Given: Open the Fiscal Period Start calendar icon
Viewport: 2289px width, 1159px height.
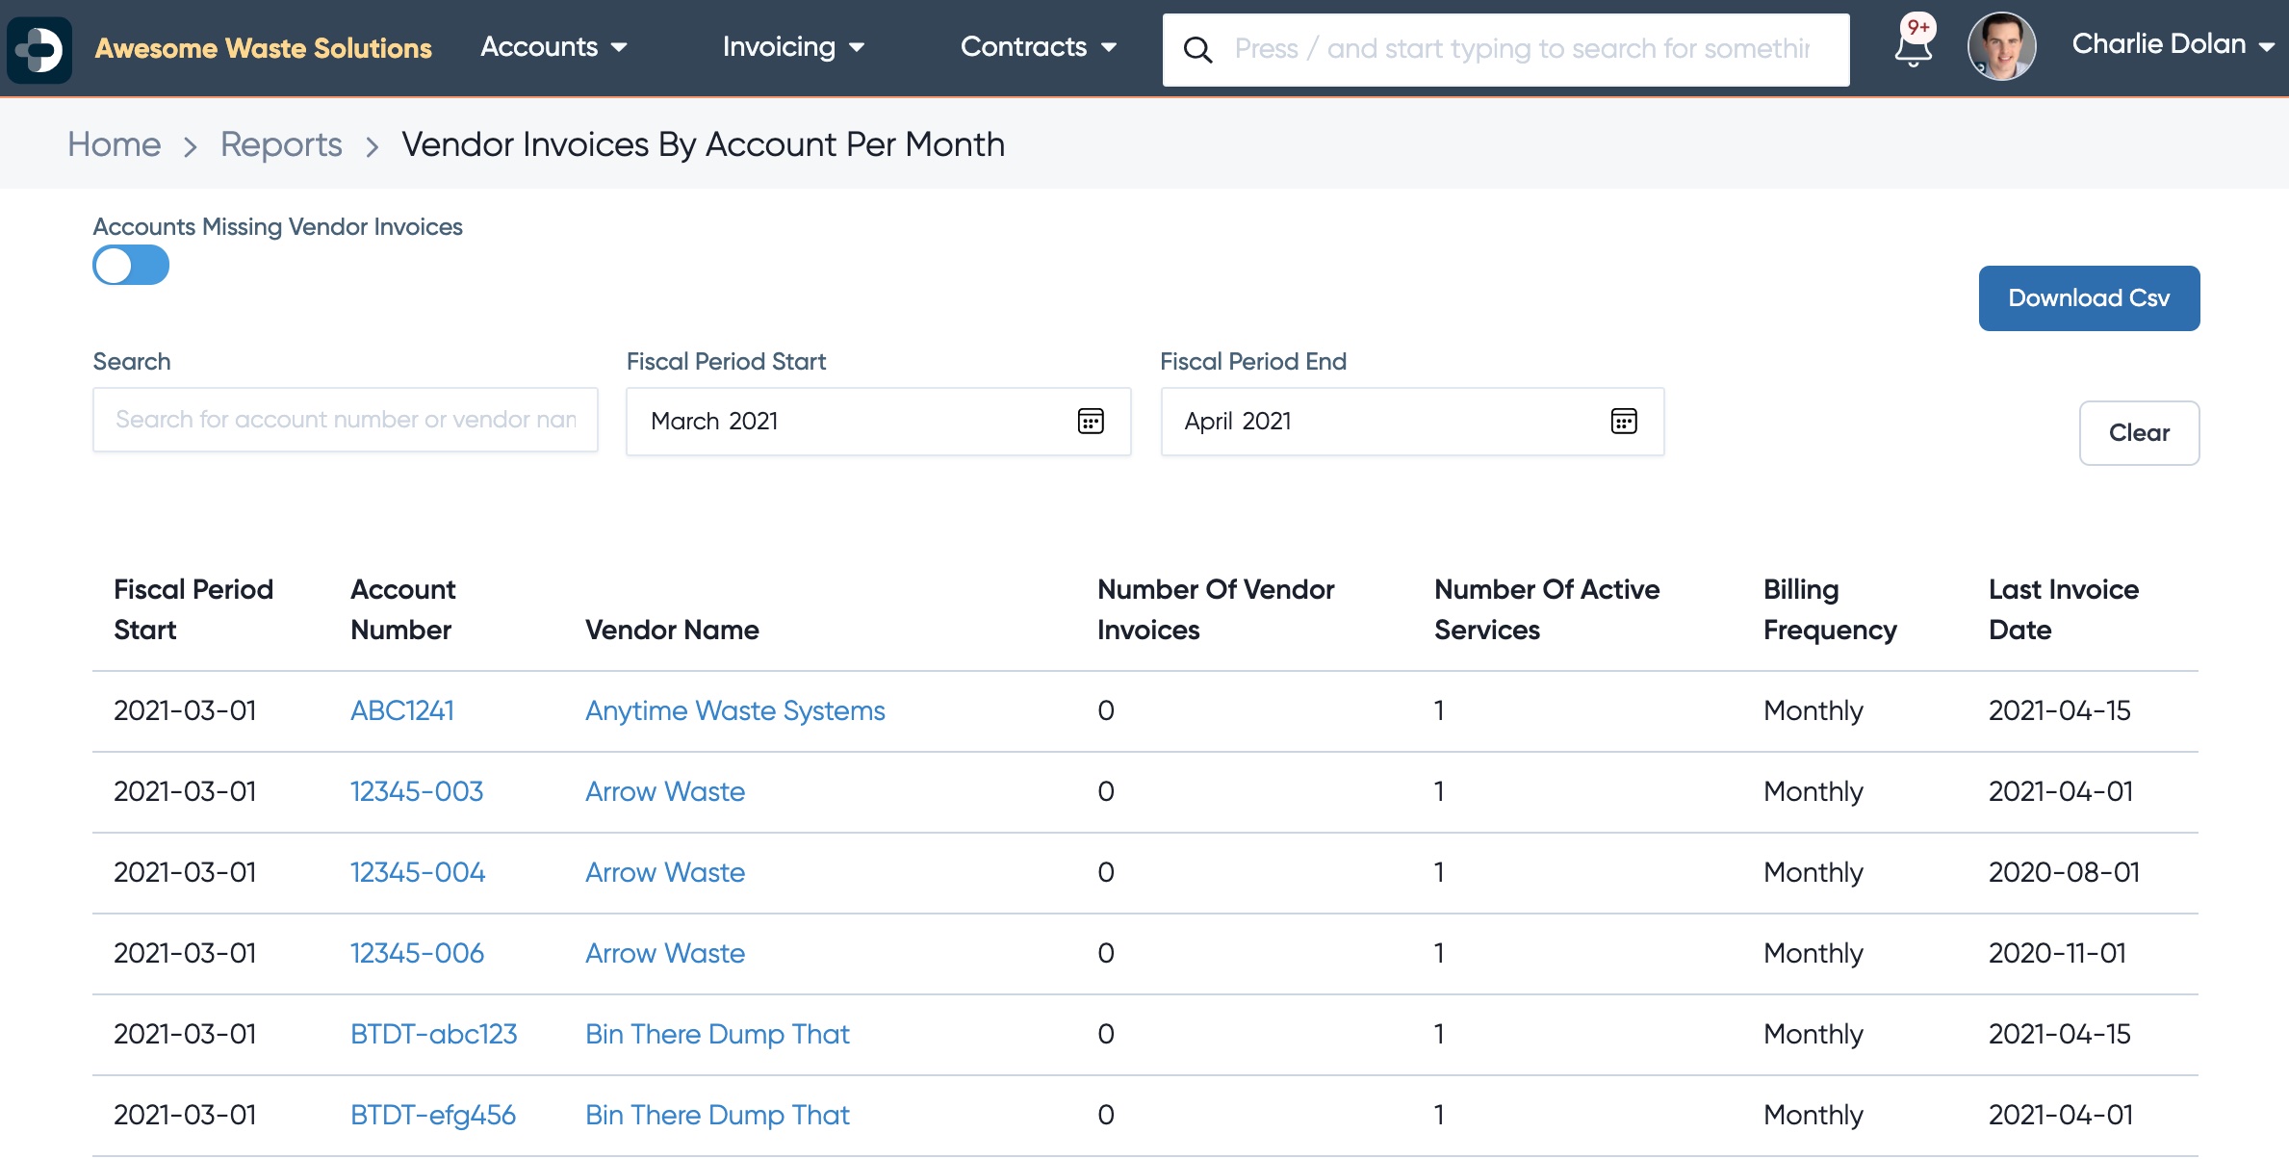Looking at the screenshot, I should pos(1091,421).
